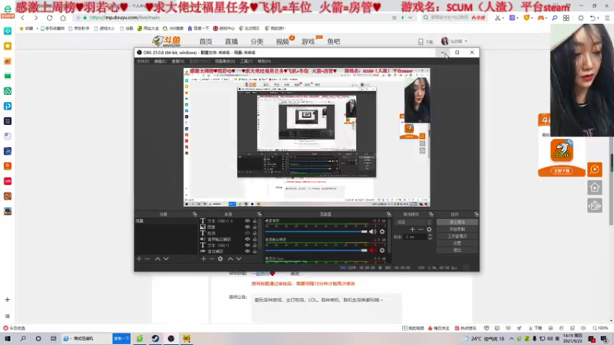
Task: Lock the 文本 (GDI+) 2 source
Action: click(255, 221)
